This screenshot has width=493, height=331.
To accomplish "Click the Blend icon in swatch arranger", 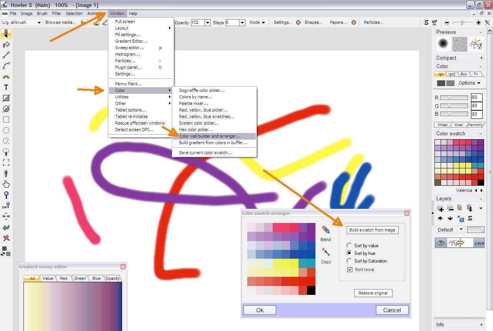I will click(326, 230).
